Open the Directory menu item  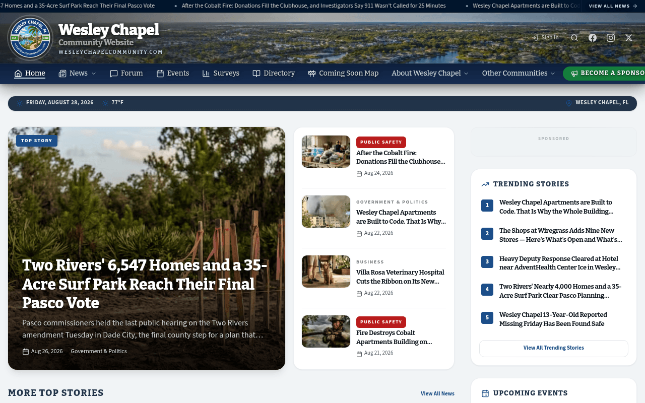pyautogui.click(x=274, y=74)
